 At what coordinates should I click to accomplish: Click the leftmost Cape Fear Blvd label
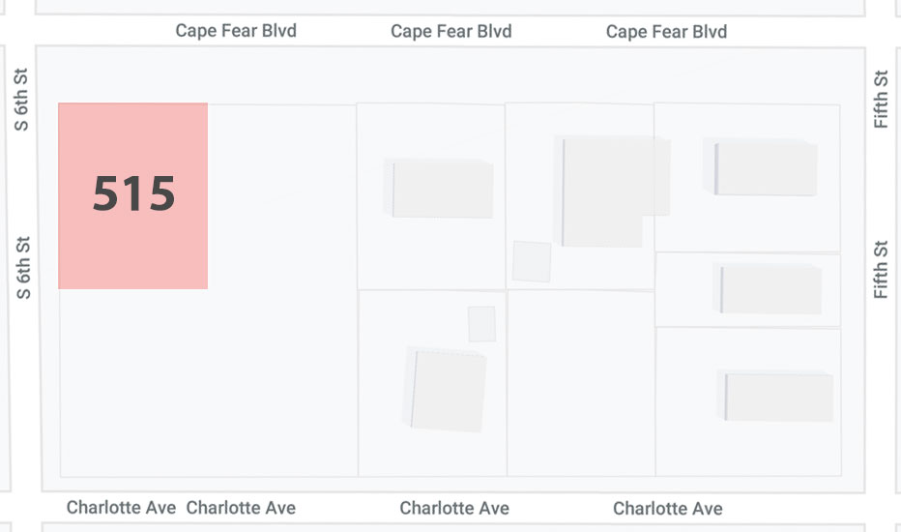coord(236,31)
